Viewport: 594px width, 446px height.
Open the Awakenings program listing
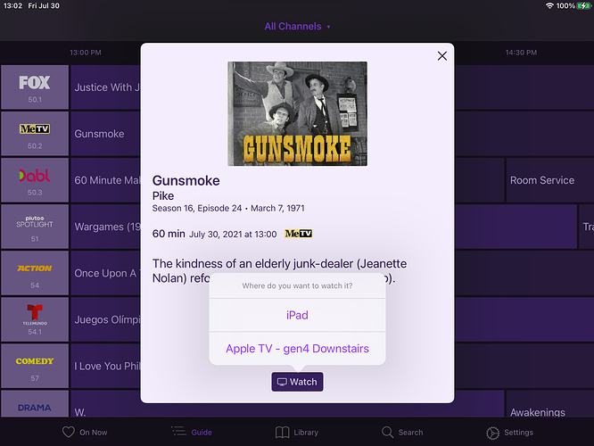537,412
